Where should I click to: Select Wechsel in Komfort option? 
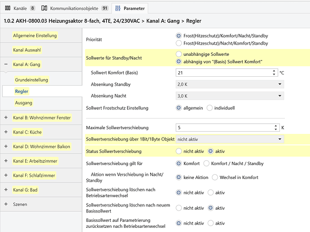click(215, 177)
